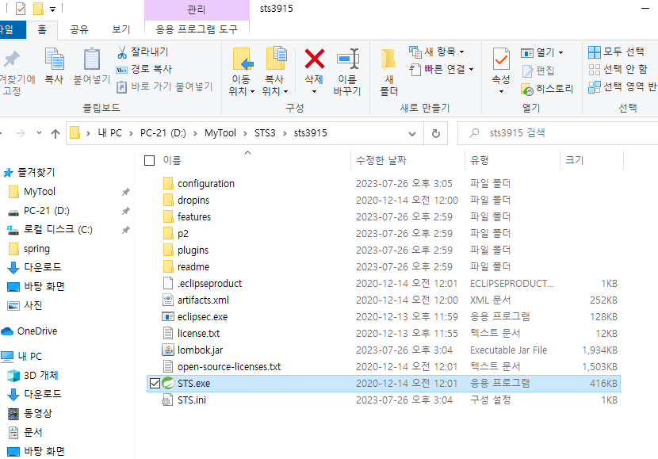Image resolution: width=658 pixels, height=459 pixels.
Task: Click the Properties (속성) checkmark icon
Action: (501, 59)
